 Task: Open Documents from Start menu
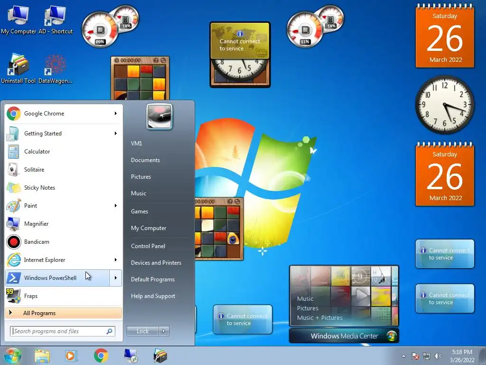point(145,160)
